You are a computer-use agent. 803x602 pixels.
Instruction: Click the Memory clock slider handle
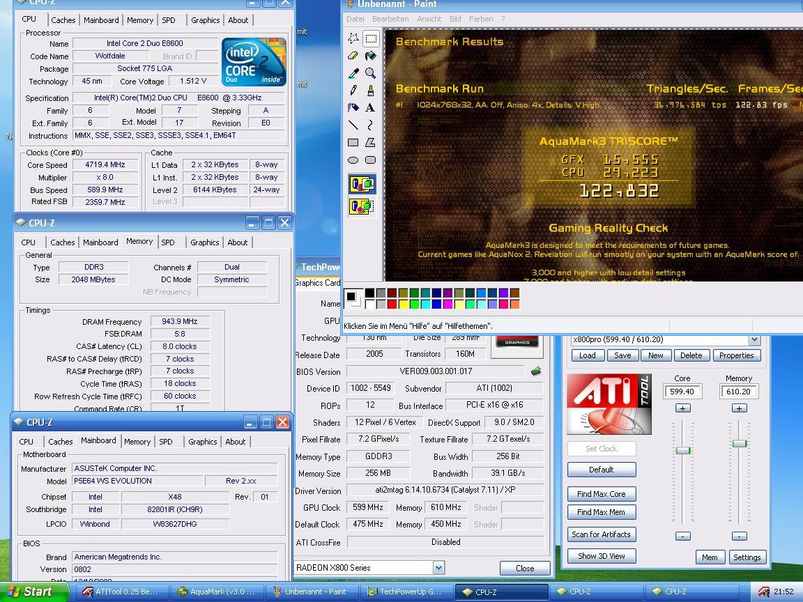pyautogui.click(x=739, y=443)
